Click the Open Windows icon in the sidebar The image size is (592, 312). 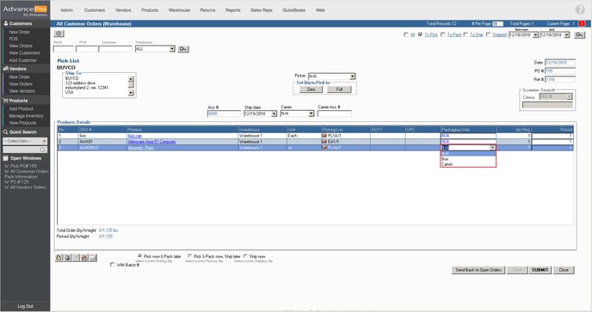6,158
